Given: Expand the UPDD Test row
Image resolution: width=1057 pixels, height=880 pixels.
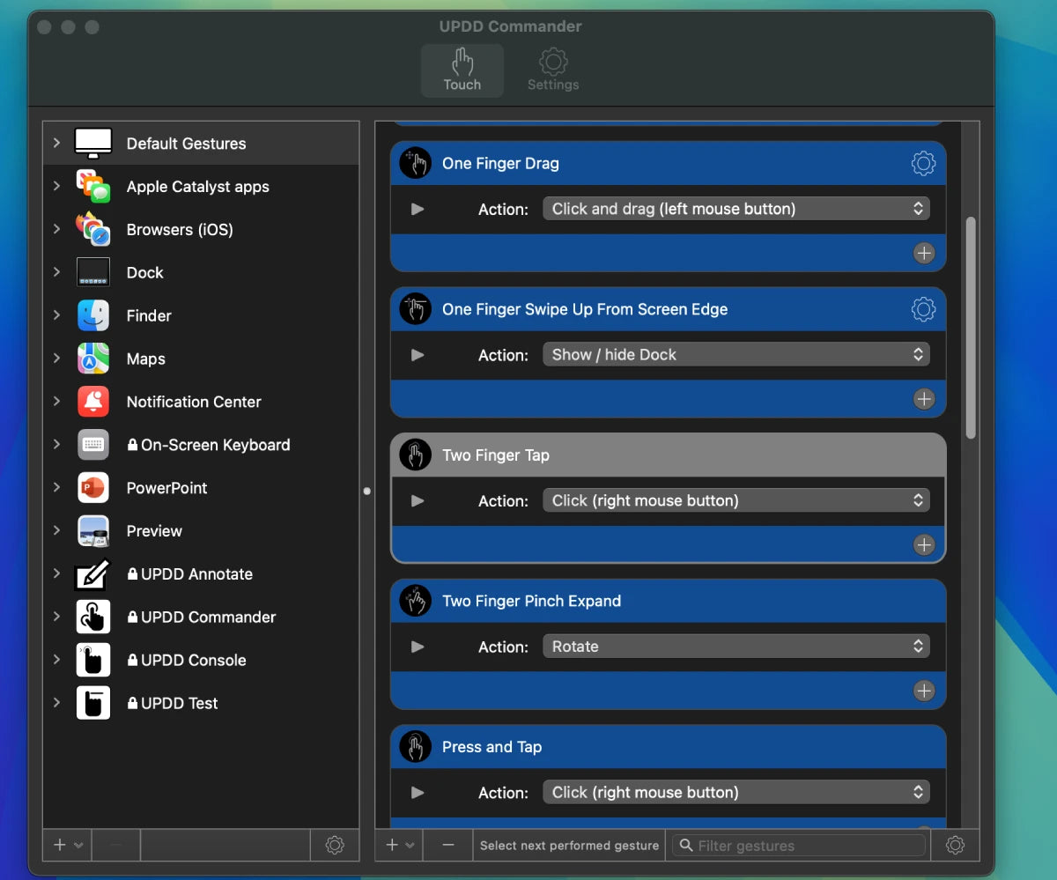Looking at the screenshot, I should pyautogui.click(x=56, y=703).
